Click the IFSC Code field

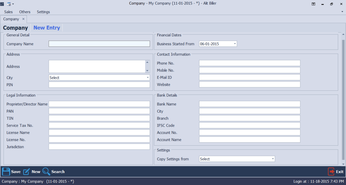(250, 126)
